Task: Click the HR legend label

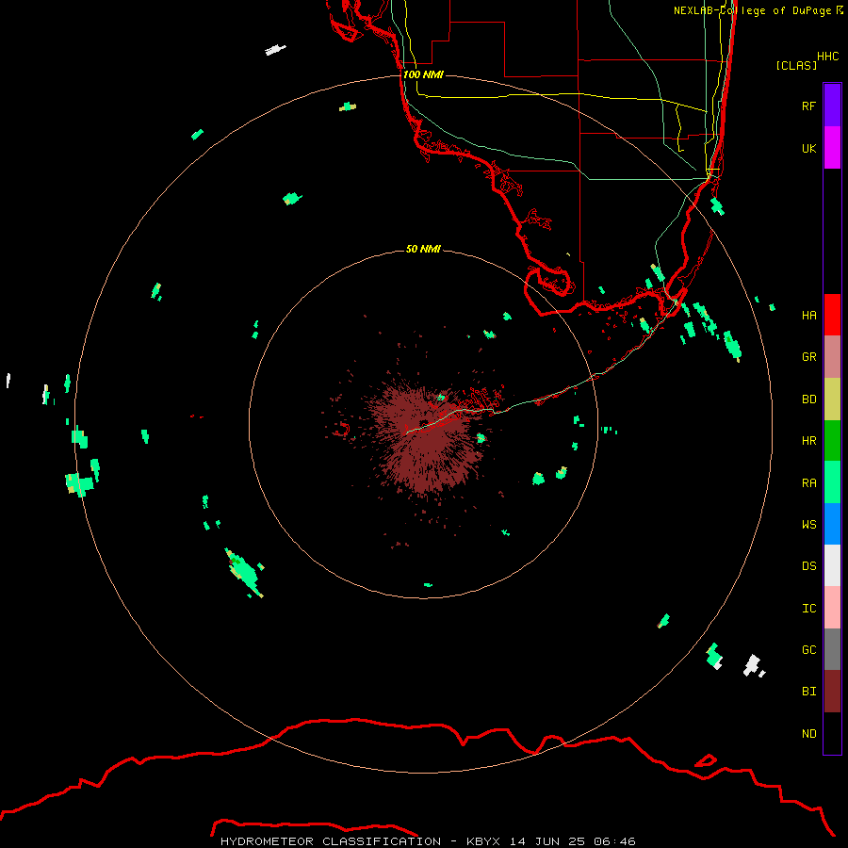Action: [808, 441]
